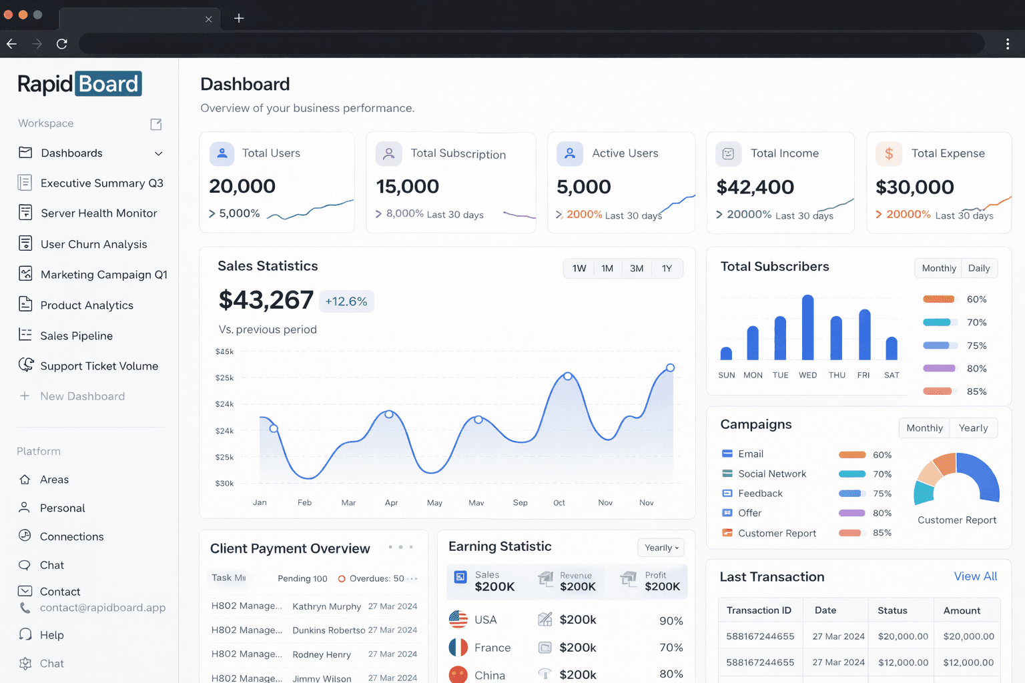Click the Chat bubble icon under Connections
The image size is (1025, 683).
click(x=25, y=565)
